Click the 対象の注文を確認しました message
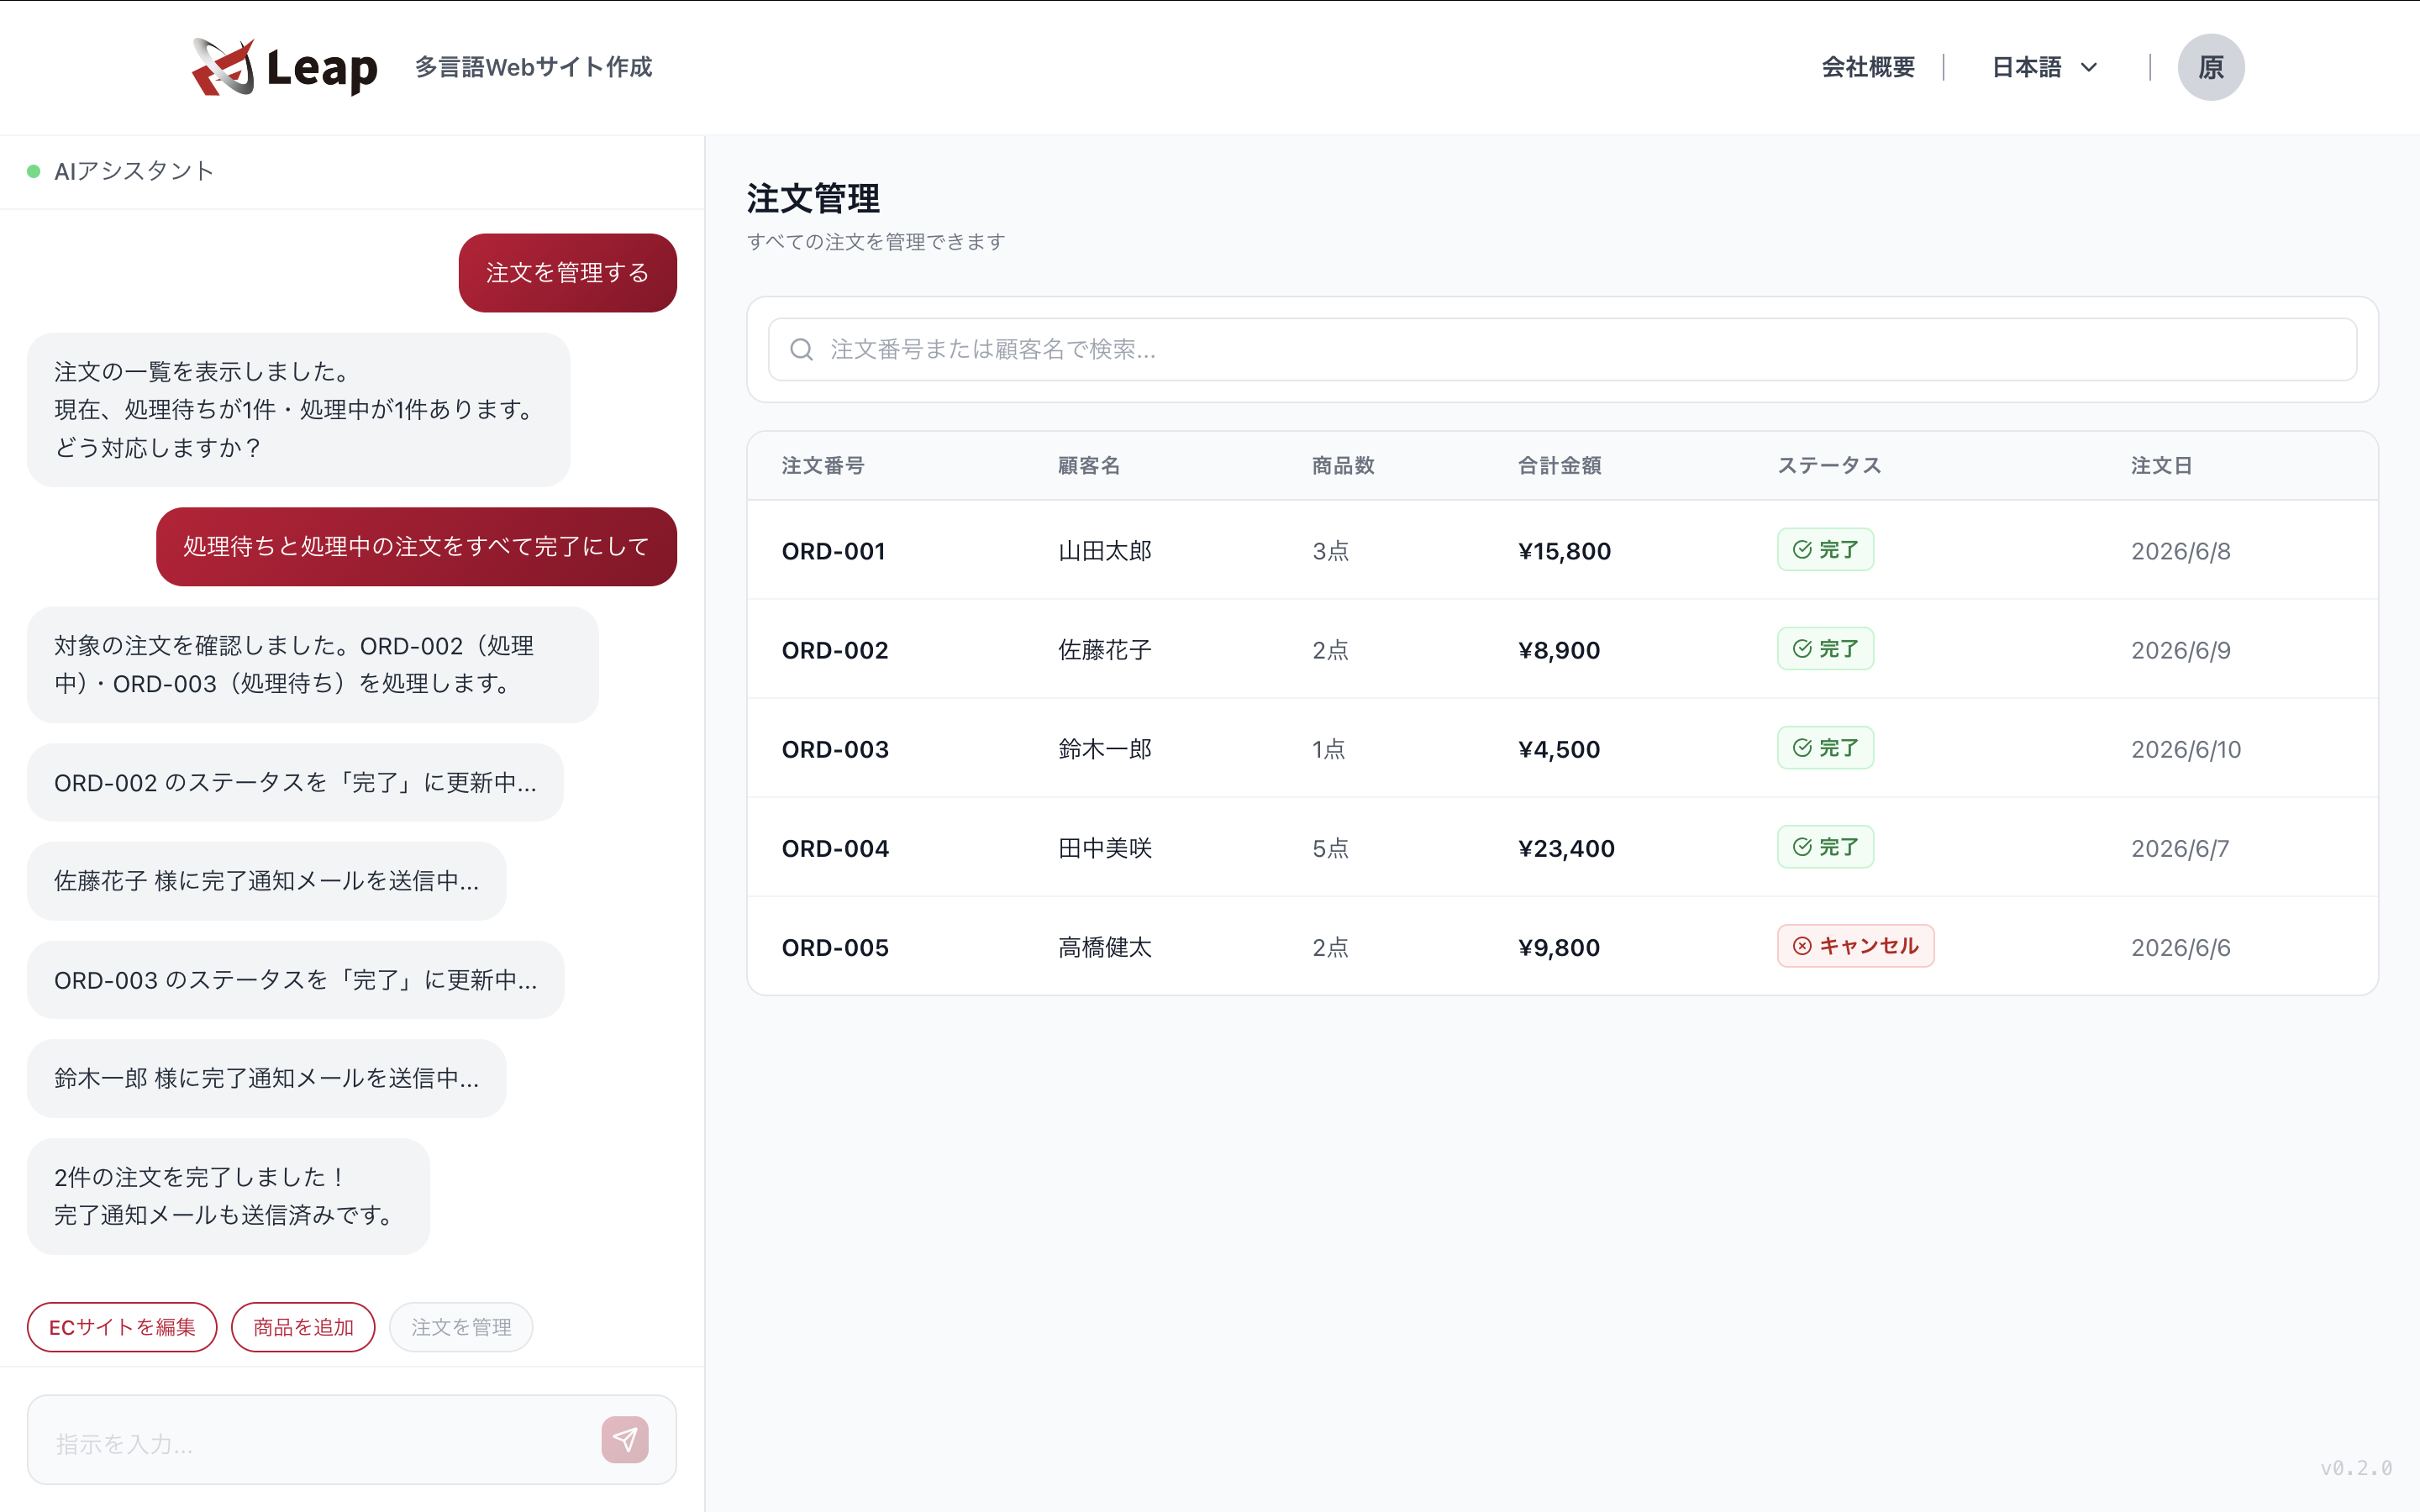Screen dimensions: 2420x1512 pos(312,664)
